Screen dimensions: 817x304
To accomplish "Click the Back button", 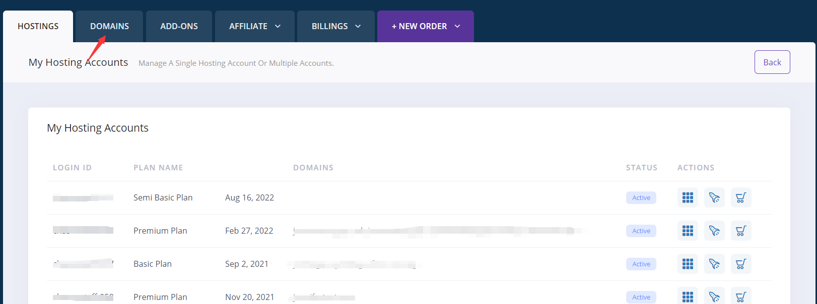I will [x=772, y=62].
